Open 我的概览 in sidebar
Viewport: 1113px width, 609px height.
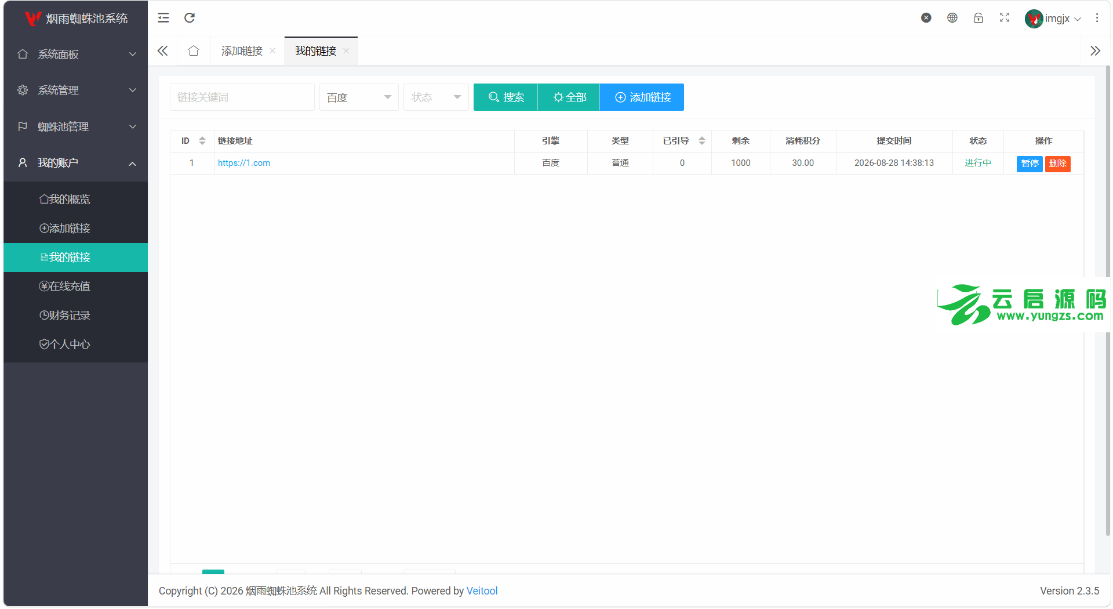[x=76, y=200]
